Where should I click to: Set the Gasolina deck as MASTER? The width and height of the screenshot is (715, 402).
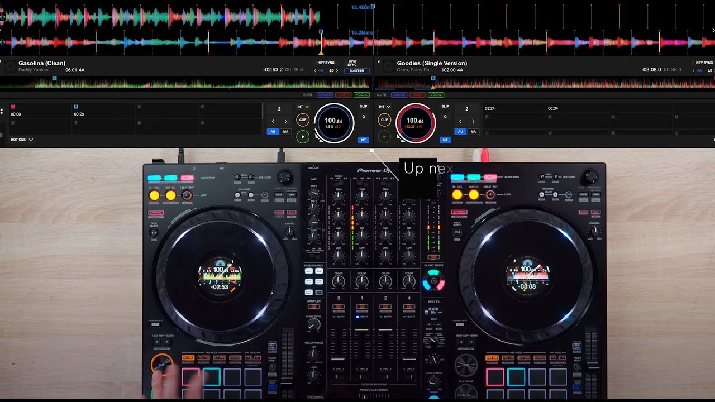tap(357, 71)
